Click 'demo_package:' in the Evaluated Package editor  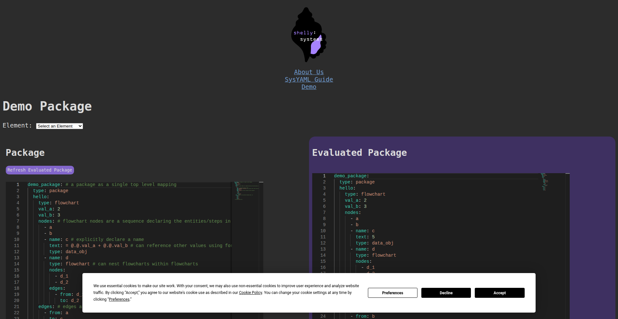(351, 176)
